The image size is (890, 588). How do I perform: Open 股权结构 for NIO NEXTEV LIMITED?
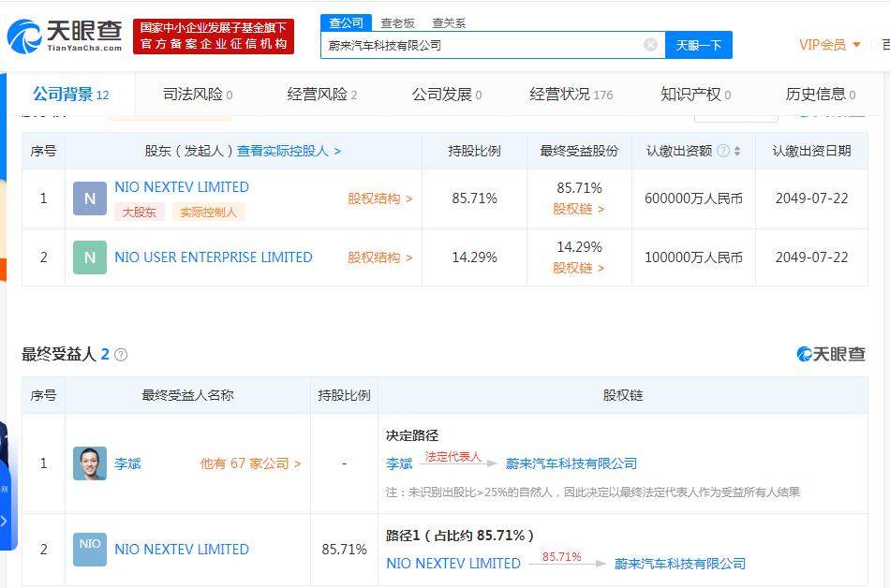coord(379,198)
